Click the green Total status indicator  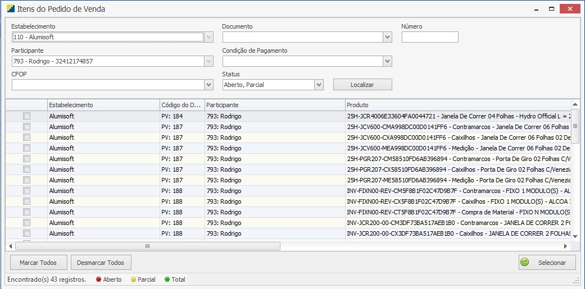click(x=167, y=279)
